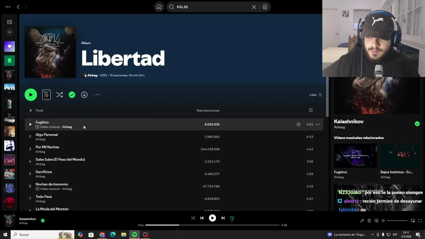Open Chrome from the taskbar
Image resolution: width=425 pixels, height=239 pixels.
click(x=102, y=235)
